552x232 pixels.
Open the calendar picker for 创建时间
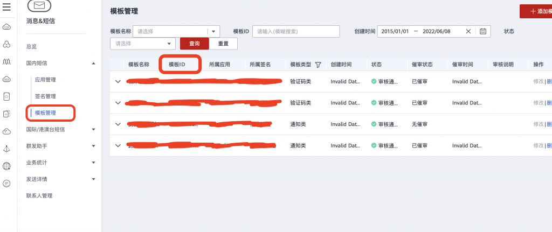[483, 31]
